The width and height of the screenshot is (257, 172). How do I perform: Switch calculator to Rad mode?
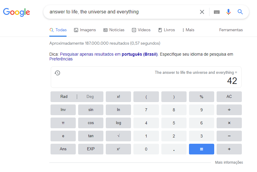[x=64, y=97]
